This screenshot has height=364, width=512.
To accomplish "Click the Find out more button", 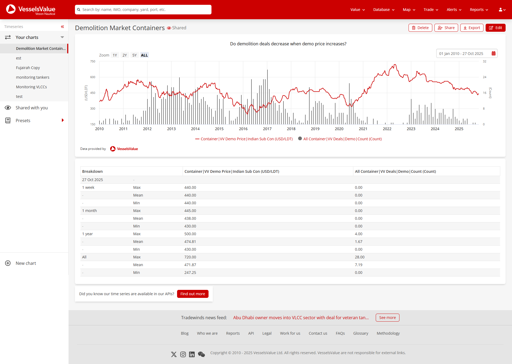I will click(193, 294).
